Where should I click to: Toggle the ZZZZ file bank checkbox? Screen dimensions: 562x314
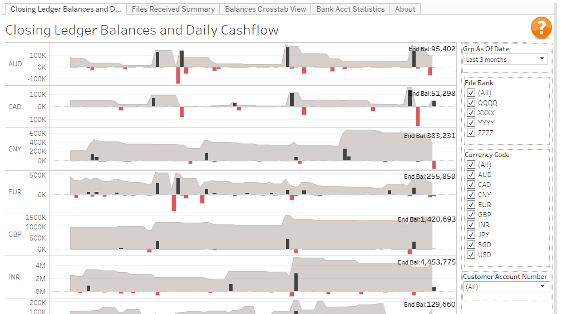471,133
